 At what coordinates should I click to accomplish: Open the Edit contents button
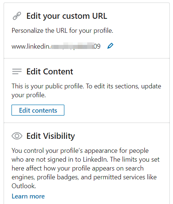[38, 110]
